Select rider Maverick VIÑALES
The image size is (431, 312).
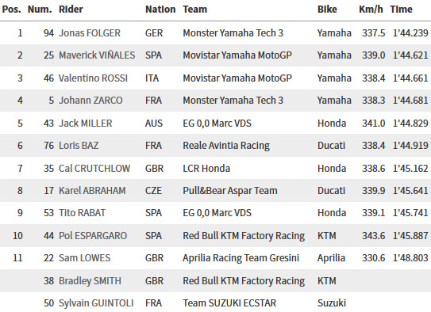coord(97,55)
